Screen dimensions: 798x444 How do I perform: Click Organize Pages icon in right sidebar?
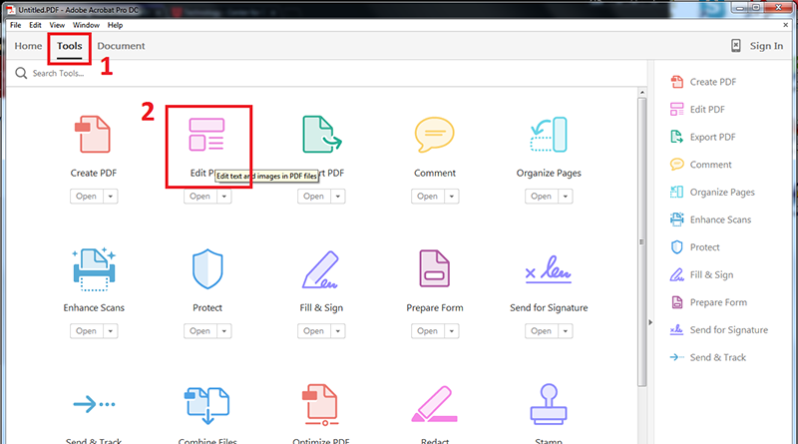[677, 192]
